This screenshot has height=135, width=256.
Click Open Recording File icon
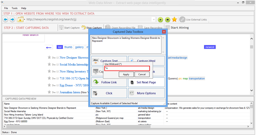tap(108, 27)
